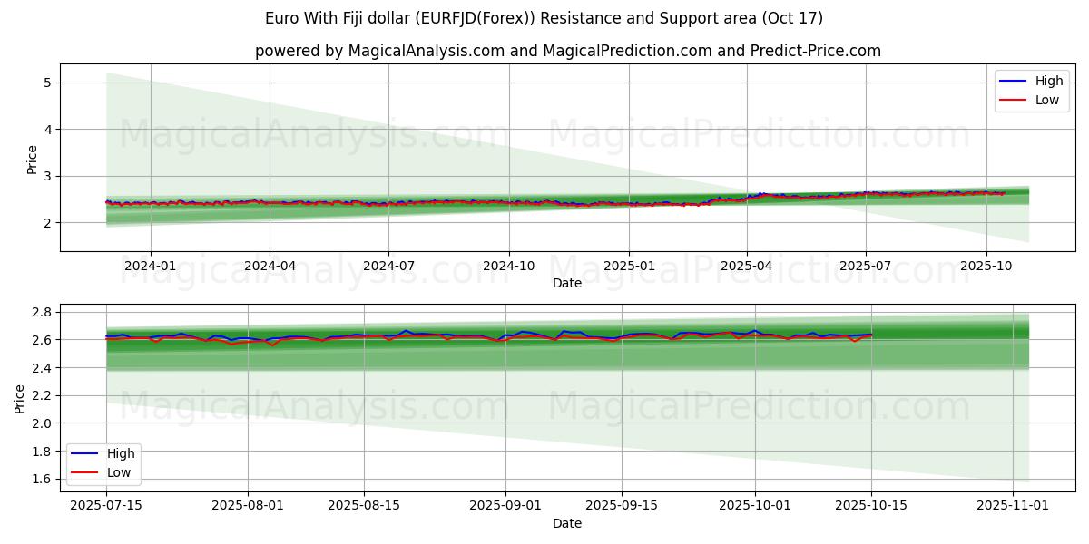The width and height of the screenshot is (1089, 544).
Task: Click the red Low line swatch in upper legend
Action: click(x=1012, y=100)
